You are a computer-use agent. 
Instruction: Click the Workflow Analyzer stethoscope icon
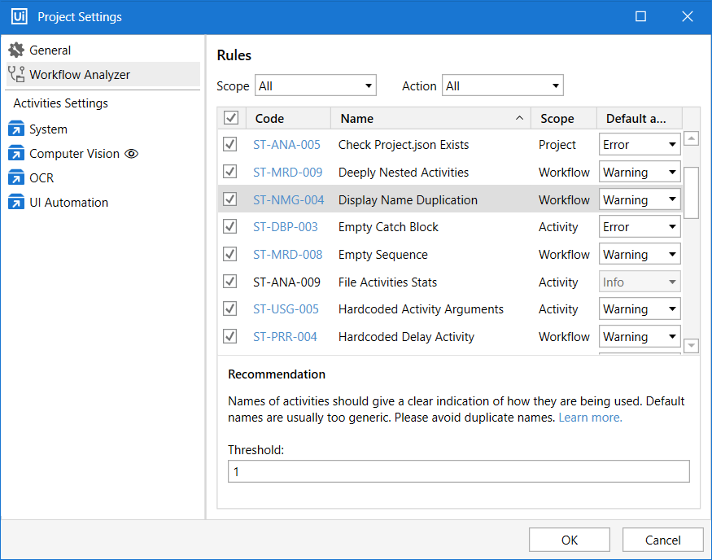(16, 75)
